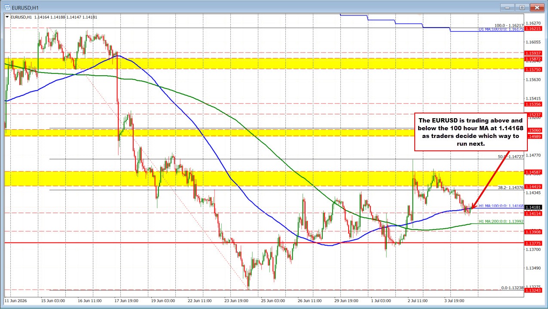This screenshot has width=548, height=309.
Task: Click the red price label 1.15356
Action: [x=533, y=104]
